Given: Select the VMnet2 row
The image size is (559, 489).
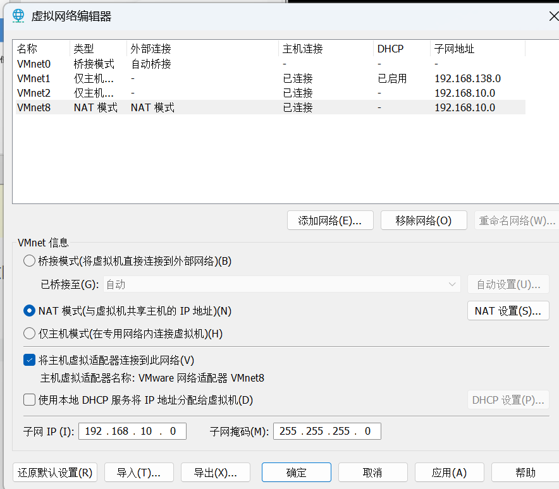Looking at the screenshot, I should 271,93.
